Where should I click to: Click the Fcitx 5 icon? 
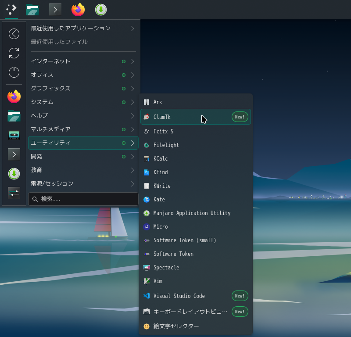click(147, 132)
